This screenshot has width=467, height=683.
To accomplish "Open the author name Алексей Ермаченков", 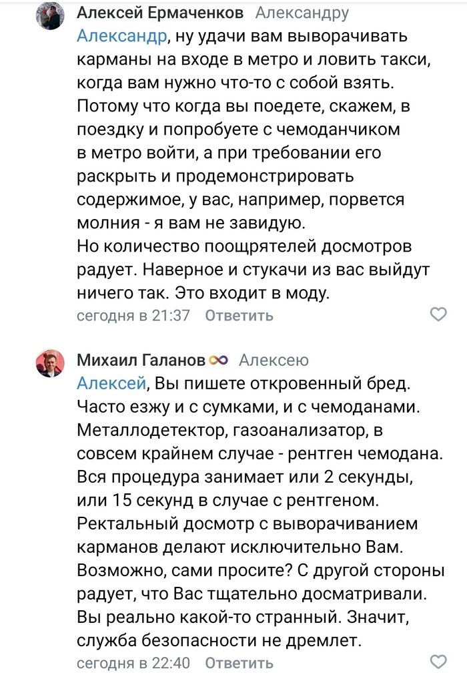I will coord(160,13).
